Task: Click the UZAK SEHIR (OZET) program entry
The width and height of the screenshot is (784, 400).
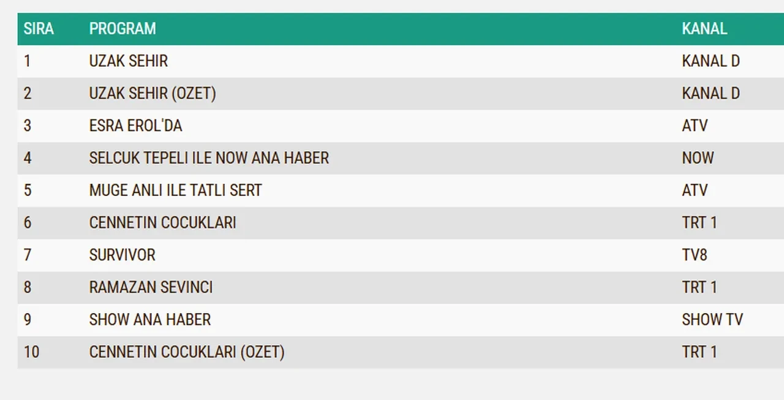Action: click(x=153, y=94)
